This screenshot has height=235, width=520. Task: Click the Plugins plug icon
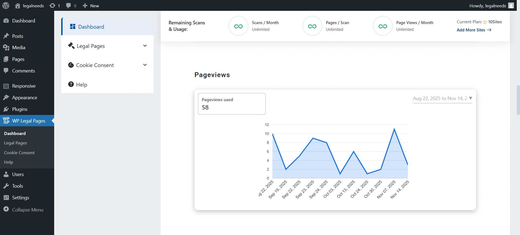6,109
